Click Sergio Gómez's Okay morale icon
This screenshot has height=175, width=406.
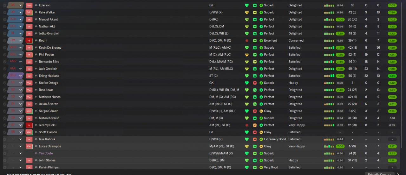tap(261, 111)
